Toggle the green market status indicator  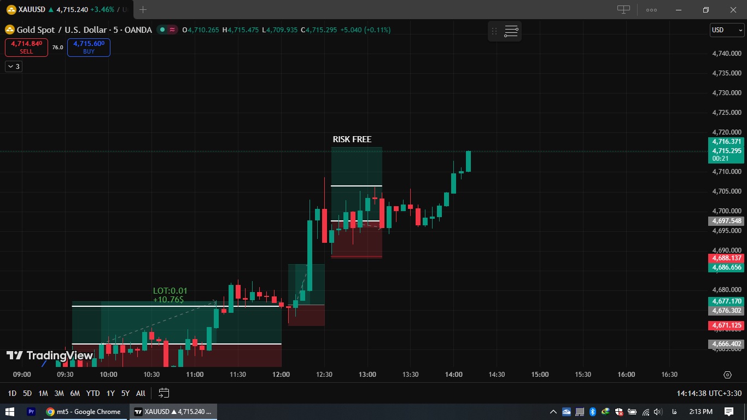click(x=162, y=30)
